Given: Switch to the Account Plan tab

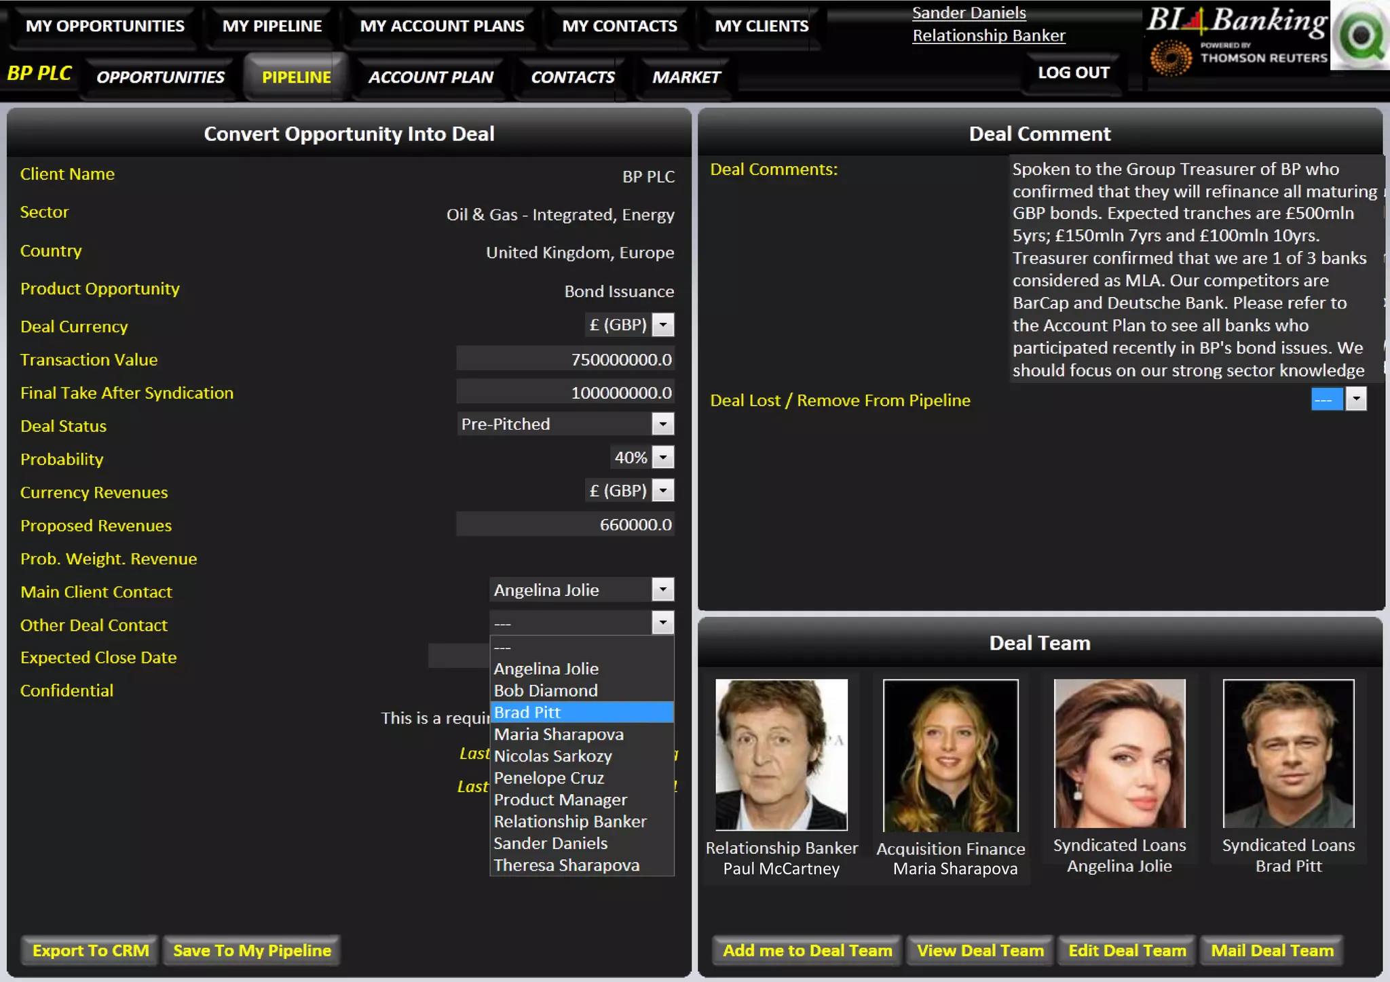Looking at the screenshot, I should coord(430,77).
